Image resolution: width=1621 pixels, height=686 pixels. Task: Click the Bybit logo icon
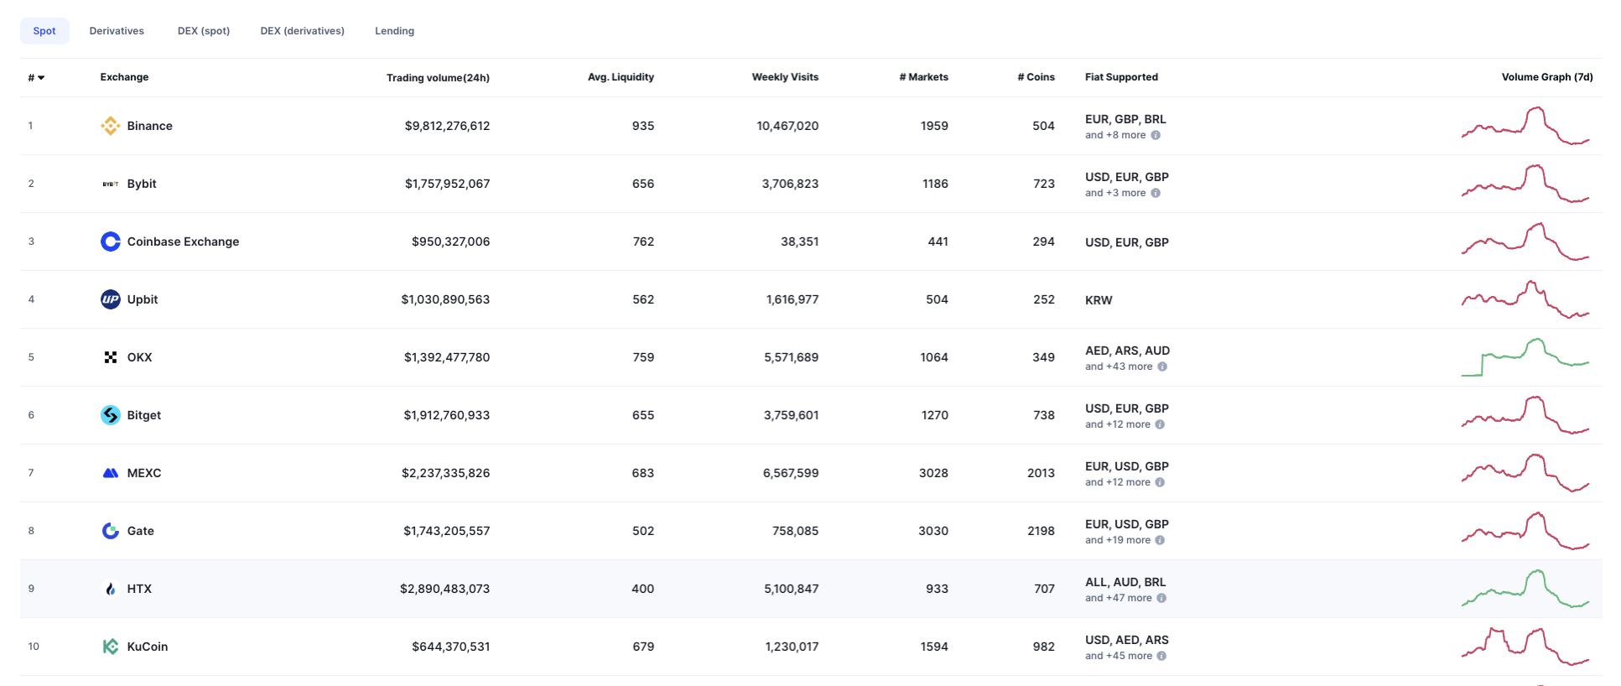pos(110,184)
